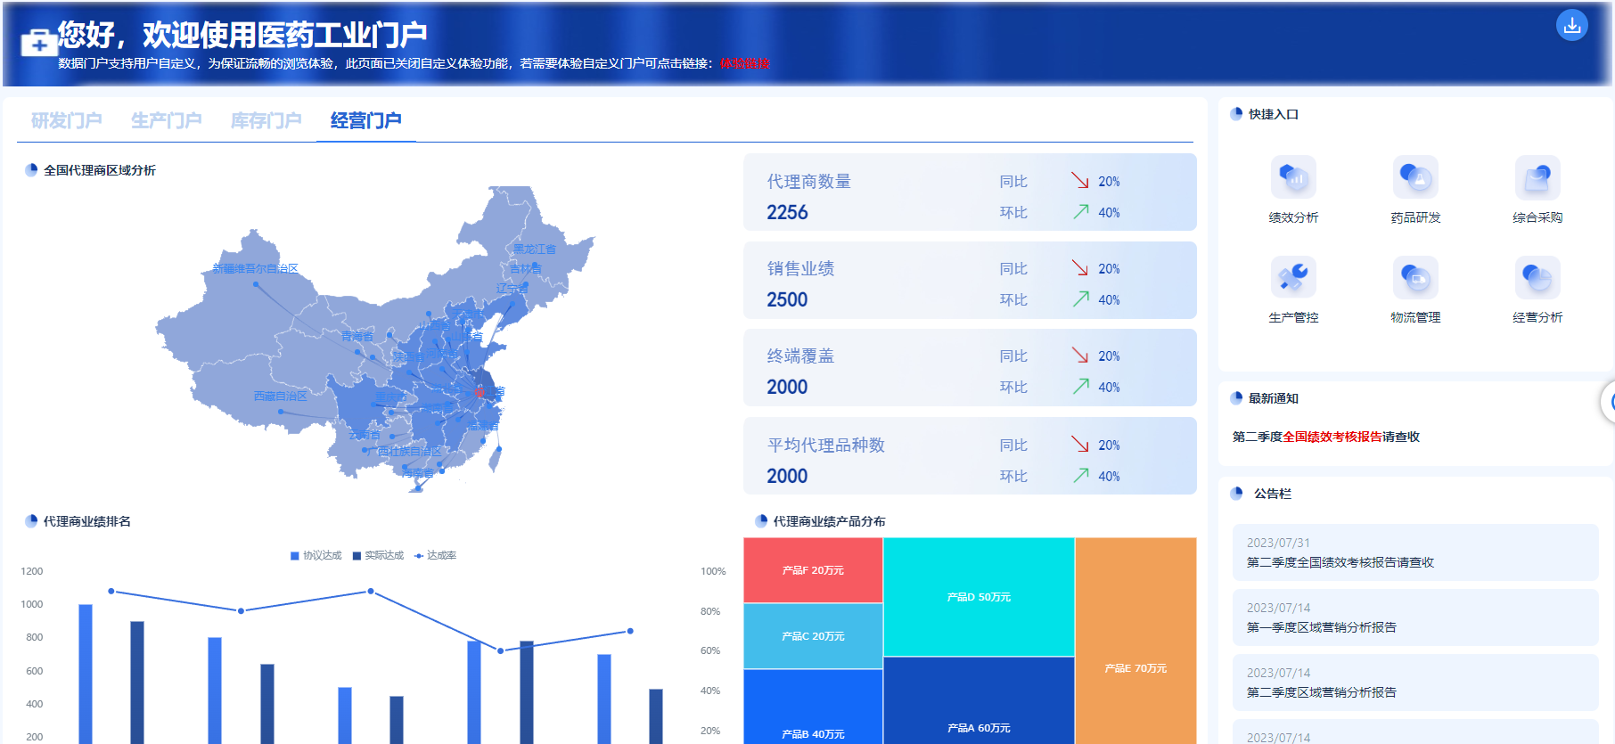Screen dimensions: 1615x744
Task: Click the 环比 up arrow in 终端覆盖 card
Action: (1080, 387)
